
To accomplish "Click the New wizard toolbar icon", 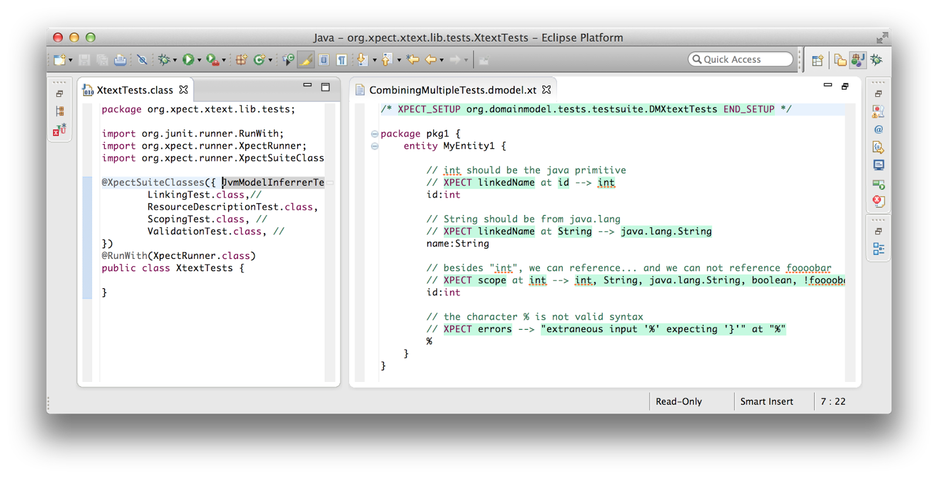I will point(59,60).
